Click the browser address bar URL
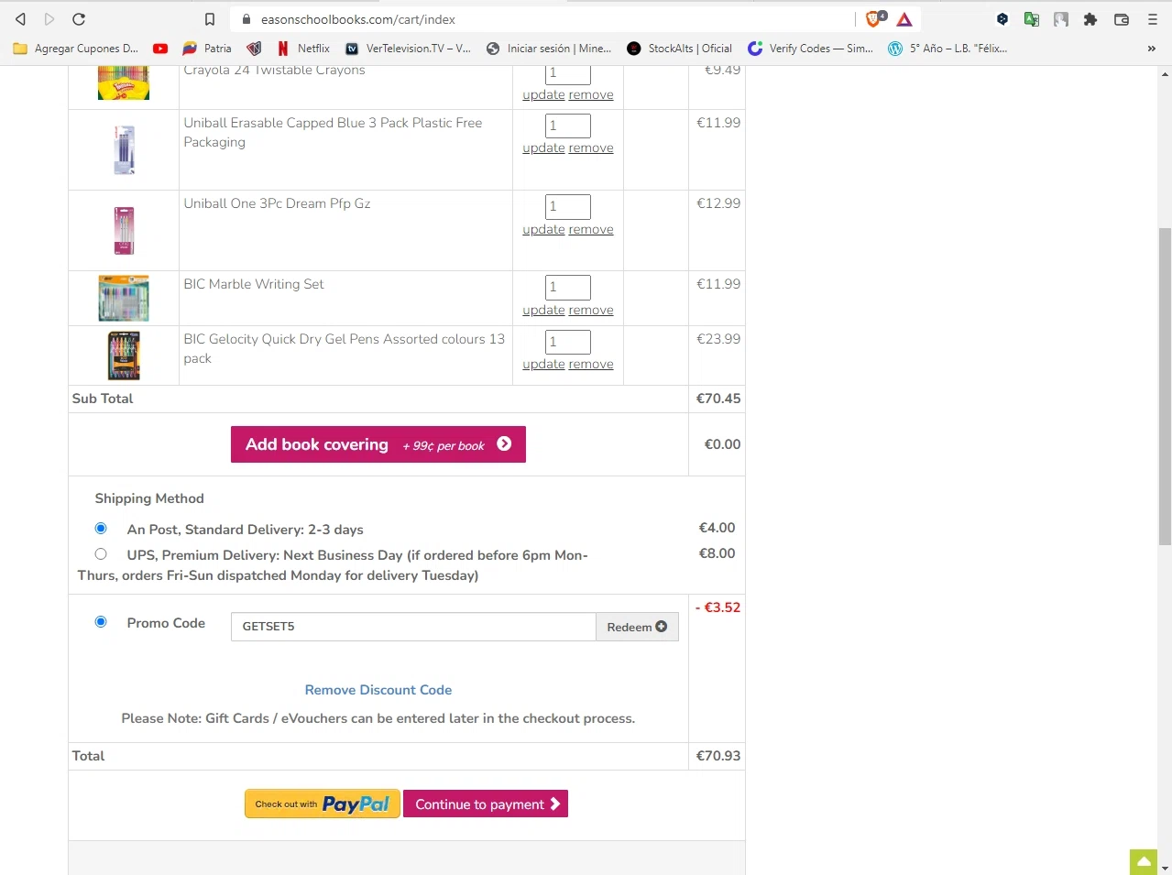 tap(357, 19)
